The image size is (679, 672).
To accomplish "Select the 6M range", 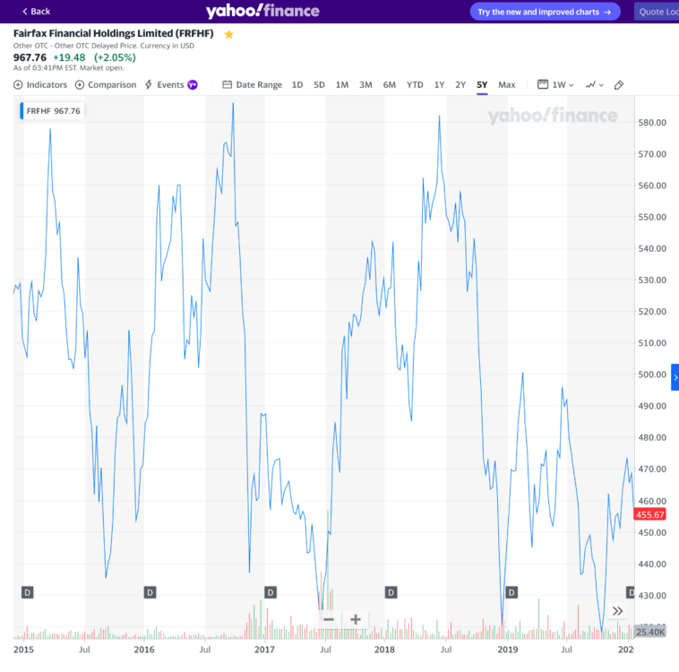I will (x=390, y=85).
